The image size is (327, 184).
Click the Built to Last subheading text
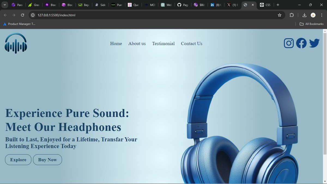click(x=71, y=143)
